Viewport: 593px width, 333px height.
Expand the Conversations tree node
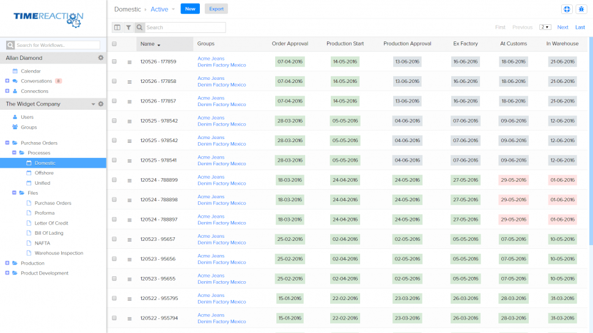(x=7, y=81)
